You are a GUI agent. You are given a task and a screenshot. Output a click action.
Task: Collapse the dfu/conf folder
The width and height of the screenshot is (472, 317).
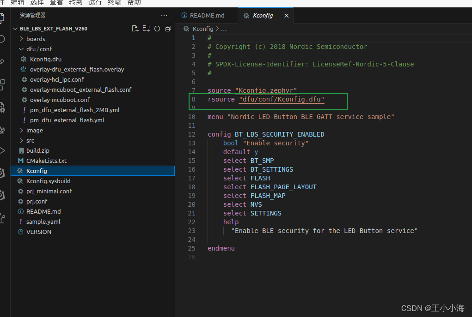21,49
